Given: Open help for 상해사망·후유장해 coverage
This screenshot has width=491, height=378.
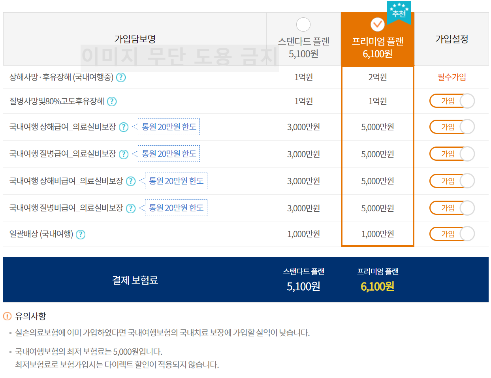Looking at the screenshot, I should pyautogui.click(x=121, y=78).
